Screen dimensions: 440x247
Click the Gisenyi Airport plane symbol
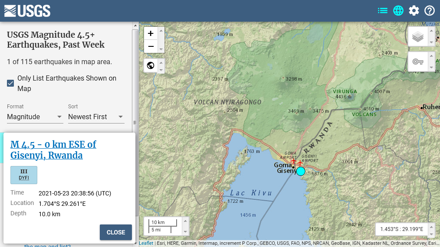300,163
